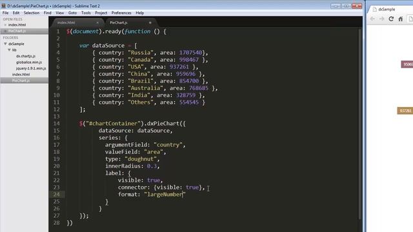The image size is (413, 232).
Task: Reload the page in the browser
Action: click(391, 19)
